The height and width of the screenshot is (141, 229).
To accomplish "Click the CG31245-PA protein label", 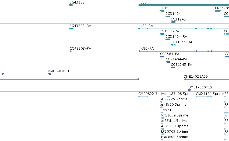I will [182, 65].
